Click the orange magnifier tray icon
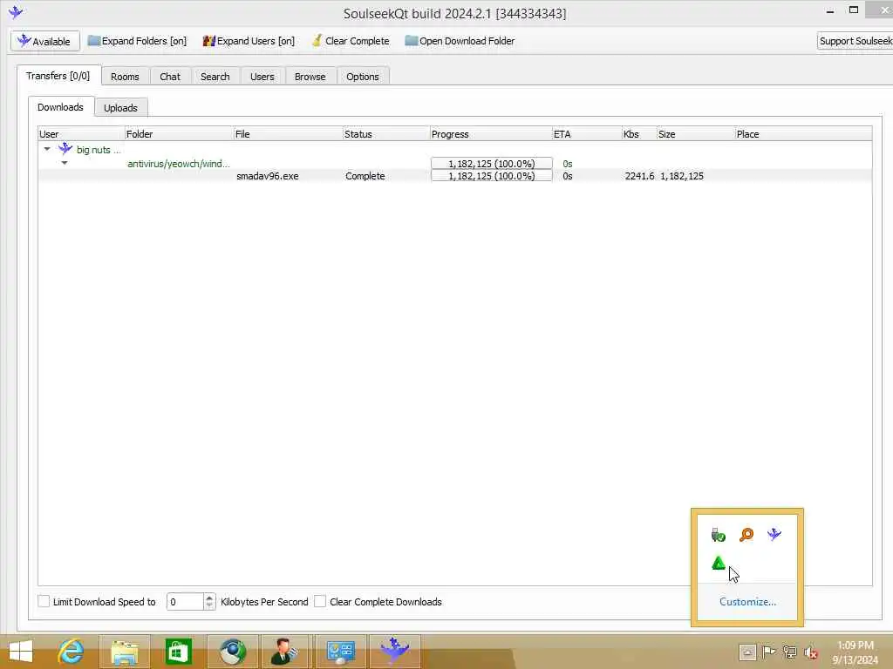The height and width of the screenshot is (669, 893). pyautogui.click(x=746, y=535)
